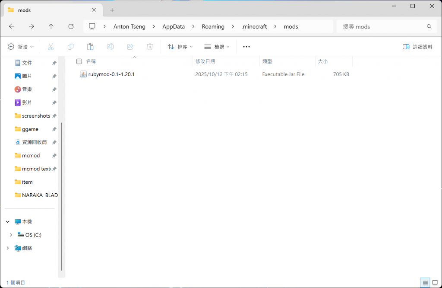Close the mods tab

(94, 10)
